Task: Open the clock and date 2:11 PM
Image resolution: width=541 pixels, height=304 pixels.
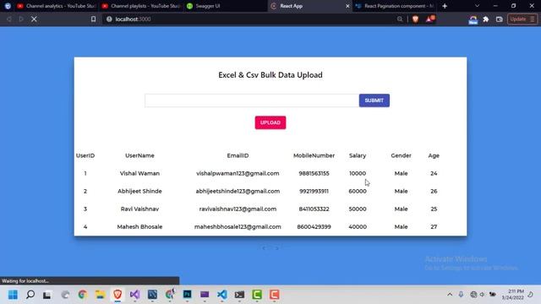Action: pyautogui.click(x=513, y=295)
